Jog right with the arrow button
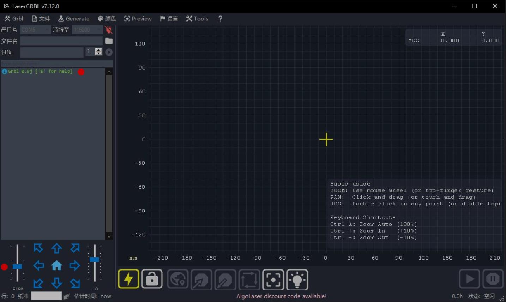Image resolution: width=506 pixels, height=302 pixels. tap(74, 265)
